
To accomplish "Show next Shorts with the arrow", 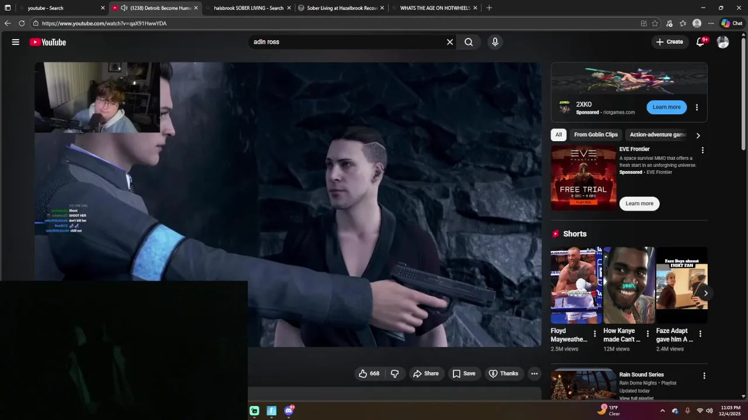I will coord(706,293).
